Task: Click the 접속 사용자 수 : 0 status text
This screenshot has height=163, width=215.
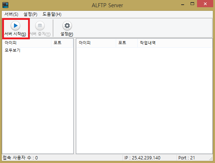Action: pos(20,158)
